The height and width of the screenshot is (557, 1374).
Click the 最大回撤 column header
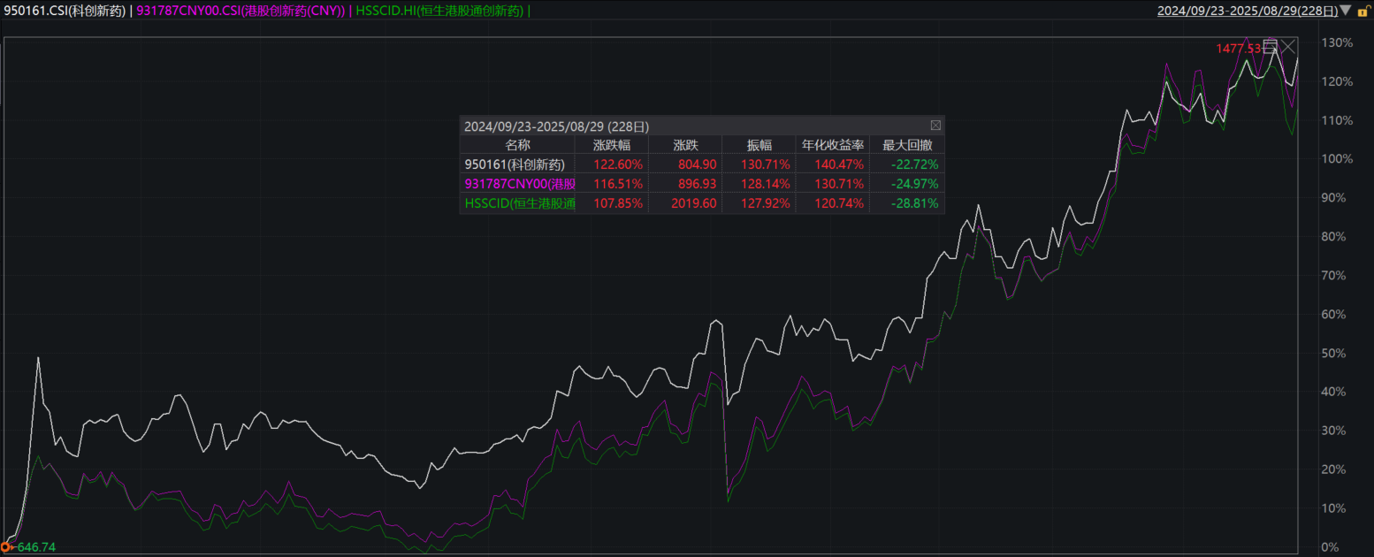tap(906, 145)
